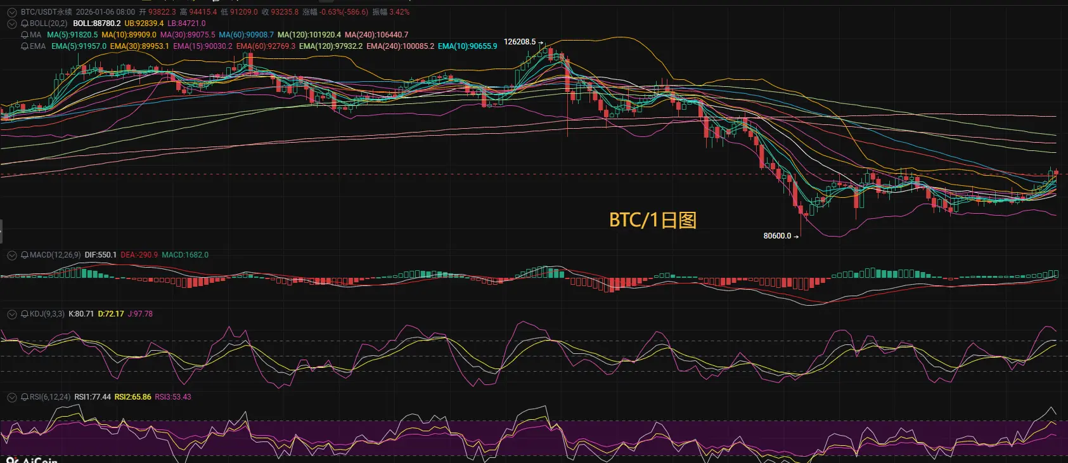Image resolution: width=1068 pixels, height=463 pixels.
Task: Click the bell icon beside MA
Action: click(x=25, y=35)
